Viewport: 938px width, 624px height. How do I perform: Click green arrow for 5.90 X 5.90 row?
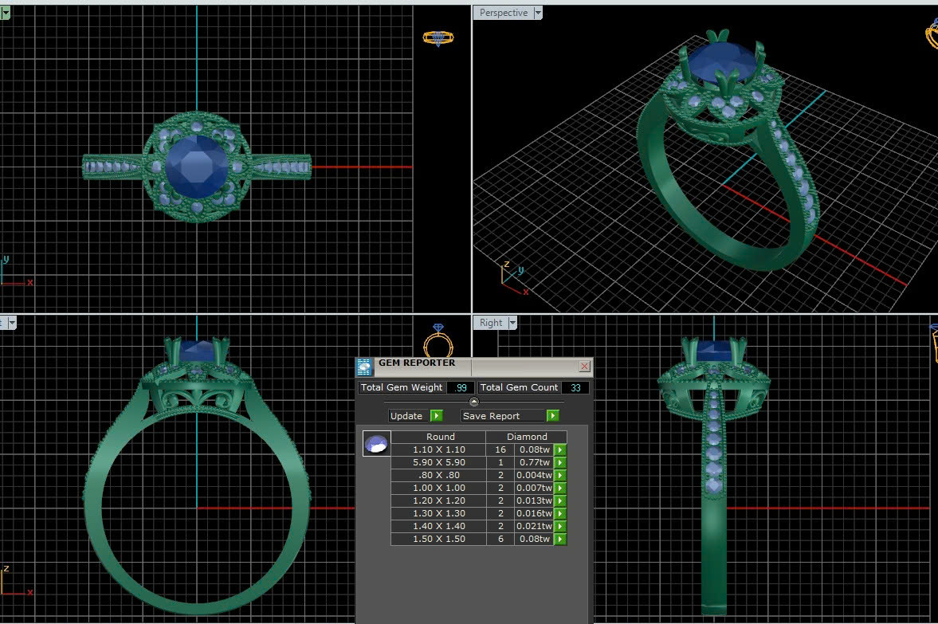(x=560, y=463)
